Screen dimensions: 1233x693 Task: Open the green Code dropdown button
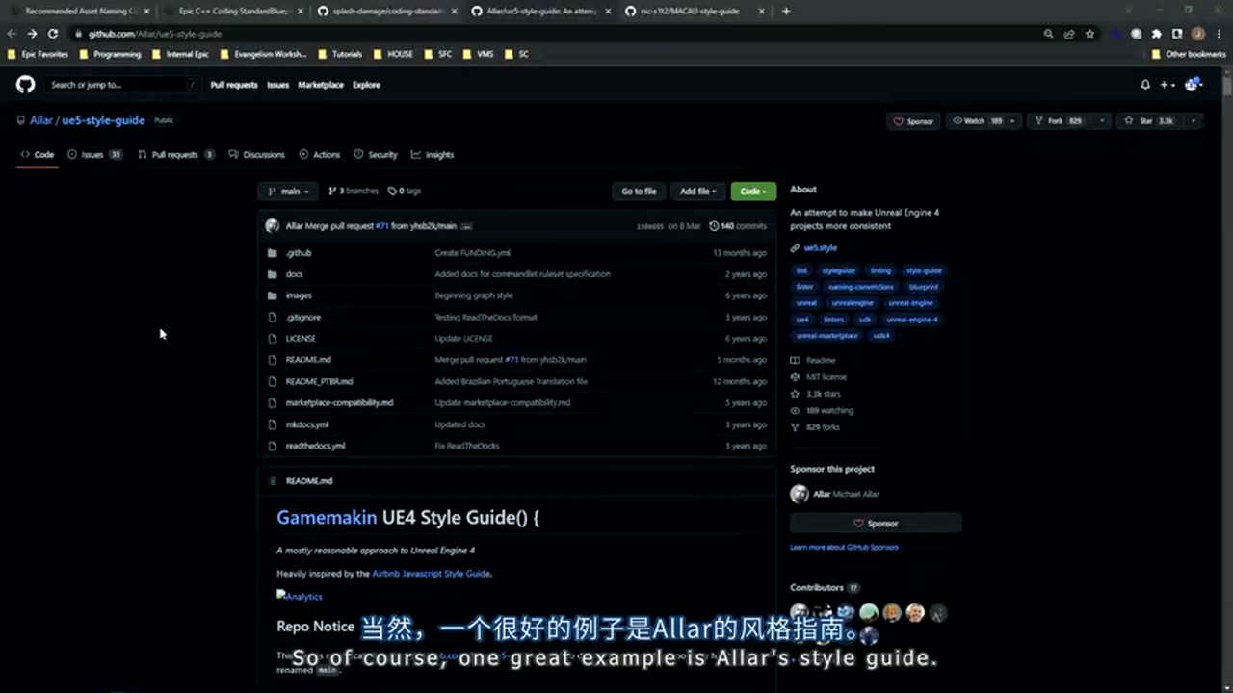click(x=752, y=192)
